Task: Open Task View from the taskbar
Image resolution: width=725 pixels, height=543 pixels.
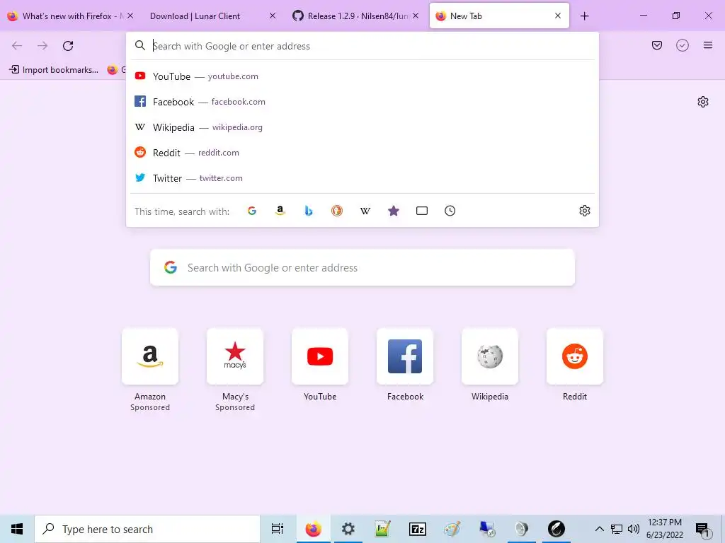Action: 278,529
